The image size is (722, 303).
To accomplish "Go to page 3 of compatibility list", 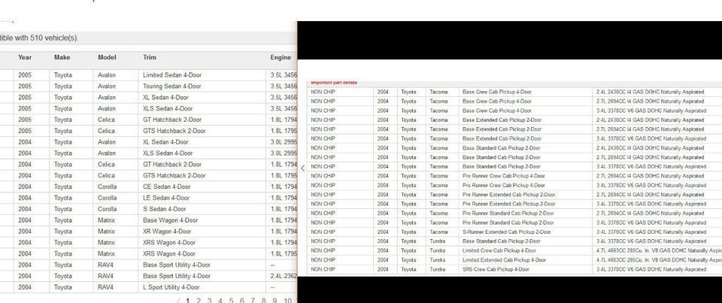I will click(210, 301).
